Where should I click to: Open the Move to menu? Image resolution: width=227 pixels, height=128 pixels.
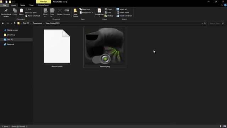[45, 13]
